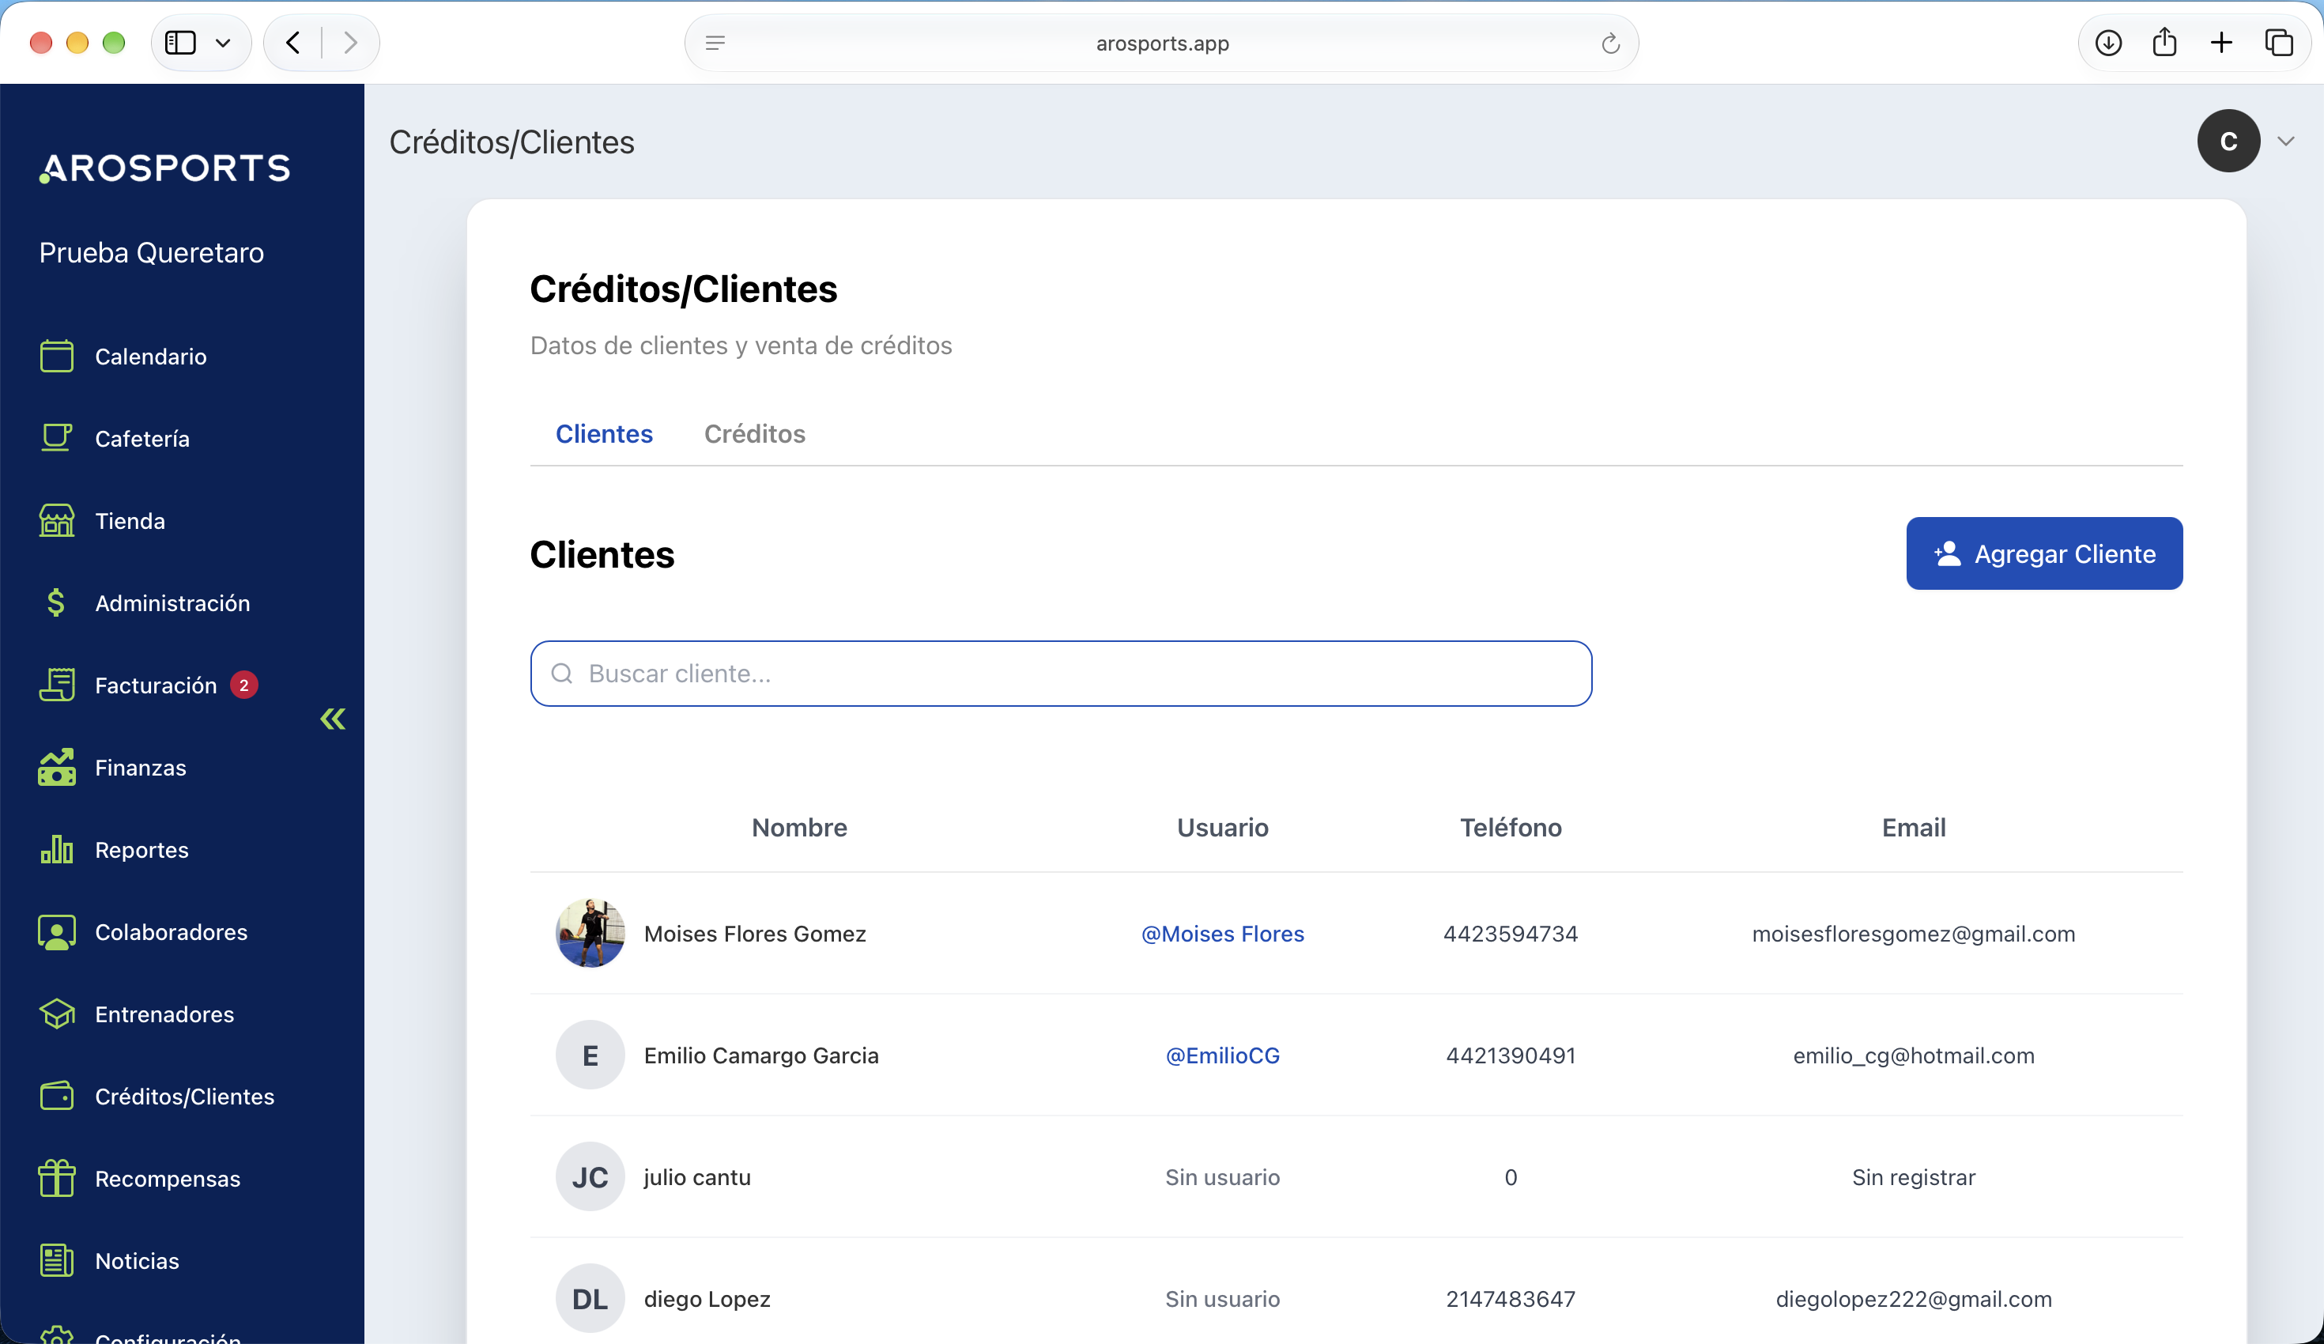Select the julio cantu row name
This screenshot has height=1344, width=2324.
tap(697, 1177)
